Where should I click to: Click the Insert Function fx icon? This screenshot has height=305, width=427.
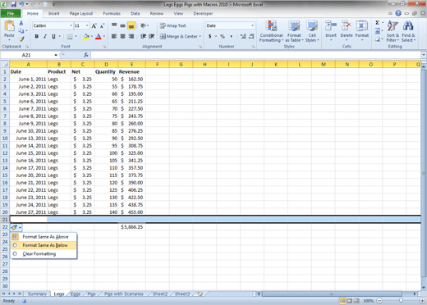click(86, 55)
